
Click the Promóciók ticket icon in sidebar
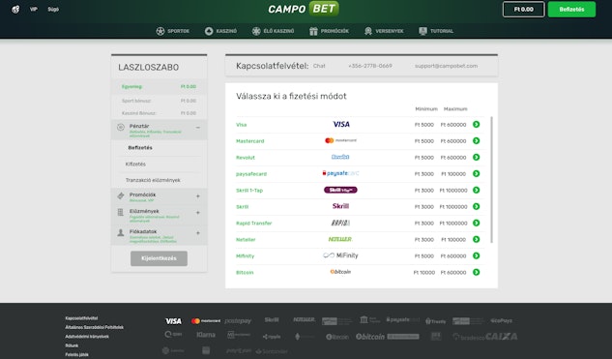pyautogui.click(x=121, y=195)
